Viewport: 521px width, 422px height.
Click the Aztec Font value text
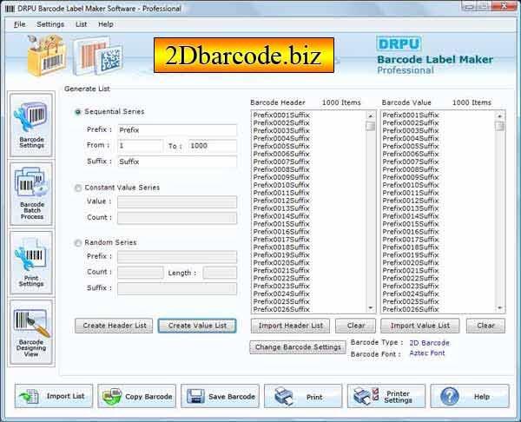click(x=427, y=353)
